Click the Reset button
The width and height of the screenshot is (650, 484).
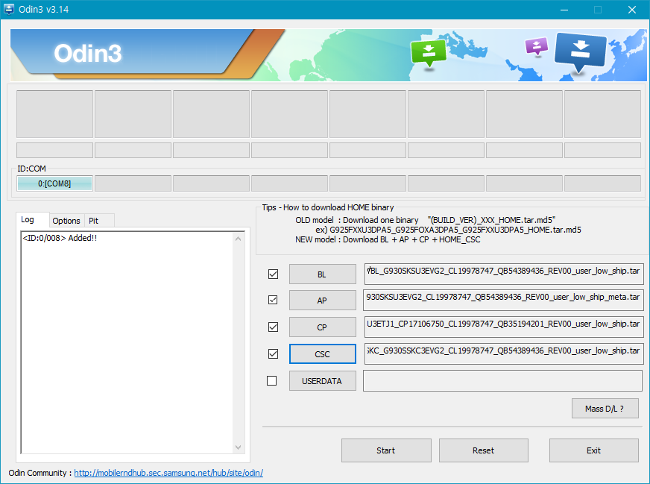[483, 450]
